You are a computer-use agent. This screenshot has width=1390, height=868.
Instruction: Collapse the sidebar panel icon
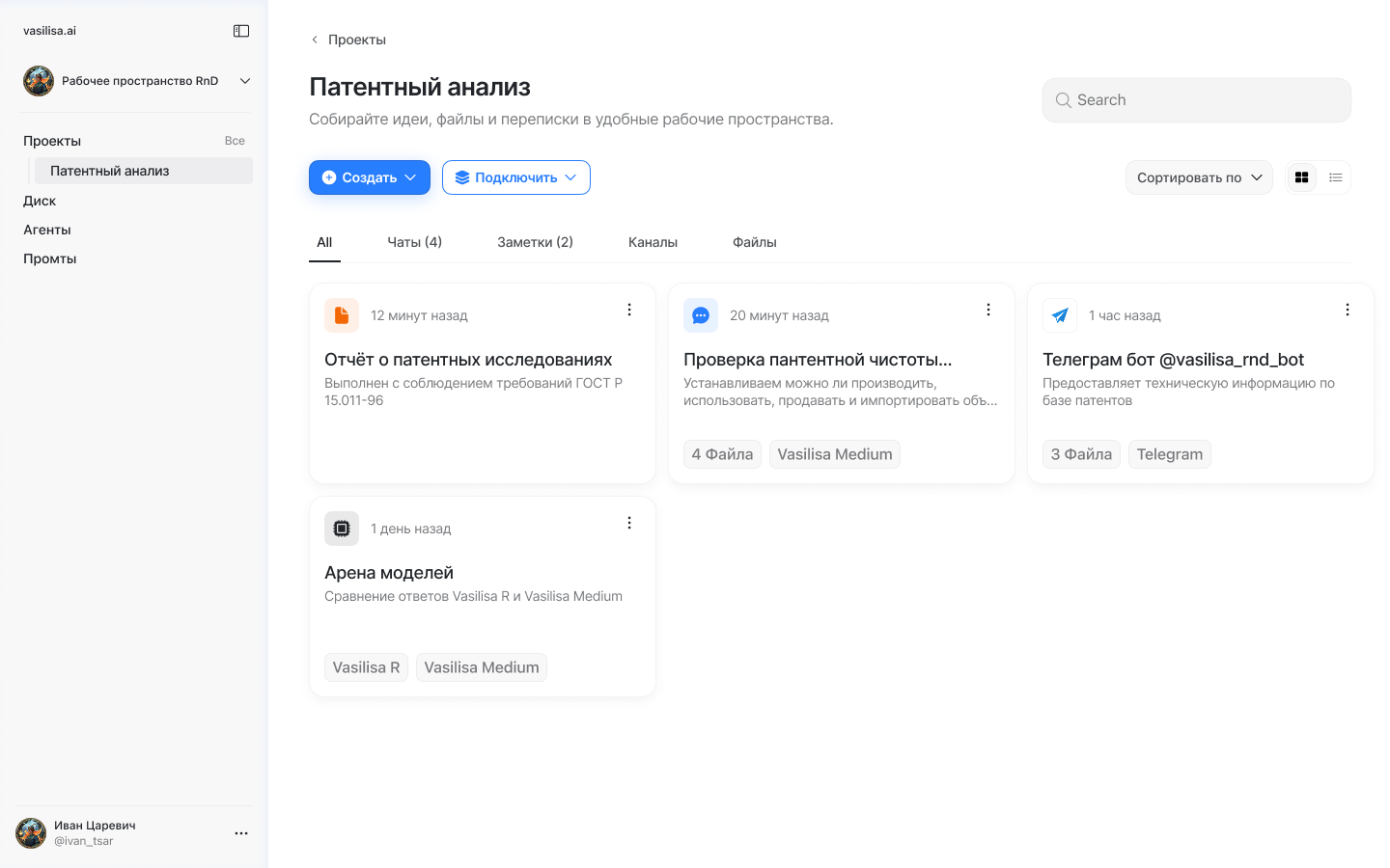tap(241, 31)
